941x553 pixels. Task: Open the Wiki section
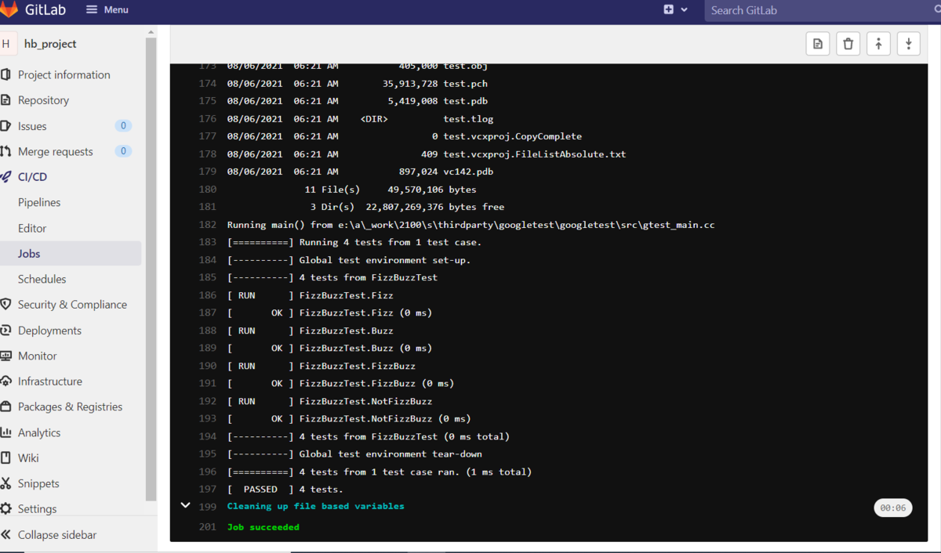tap(28, 457)
